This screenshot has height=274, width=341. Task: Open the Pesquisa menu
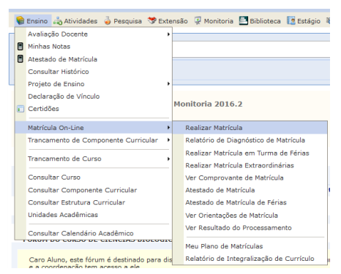[x=123, y=21]
